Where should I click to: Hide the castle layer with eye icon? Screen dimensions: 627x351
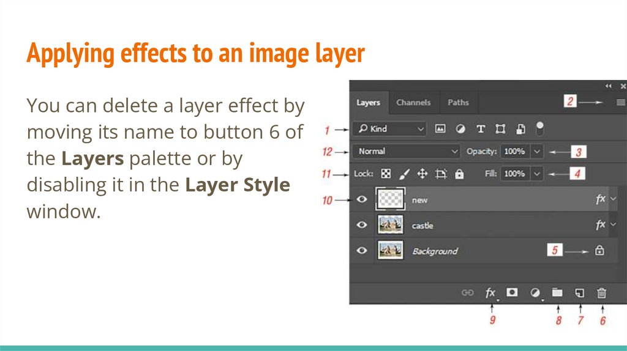(x=362, y=225)
